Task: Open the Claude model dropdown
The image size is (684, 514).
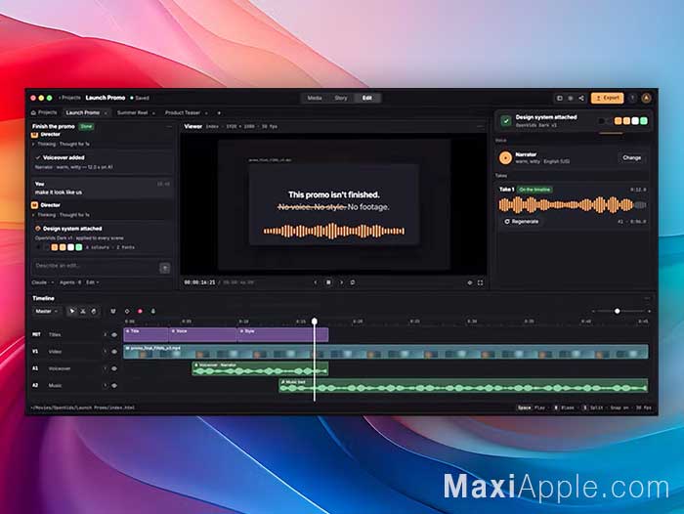Action: (x=42, y=282)
